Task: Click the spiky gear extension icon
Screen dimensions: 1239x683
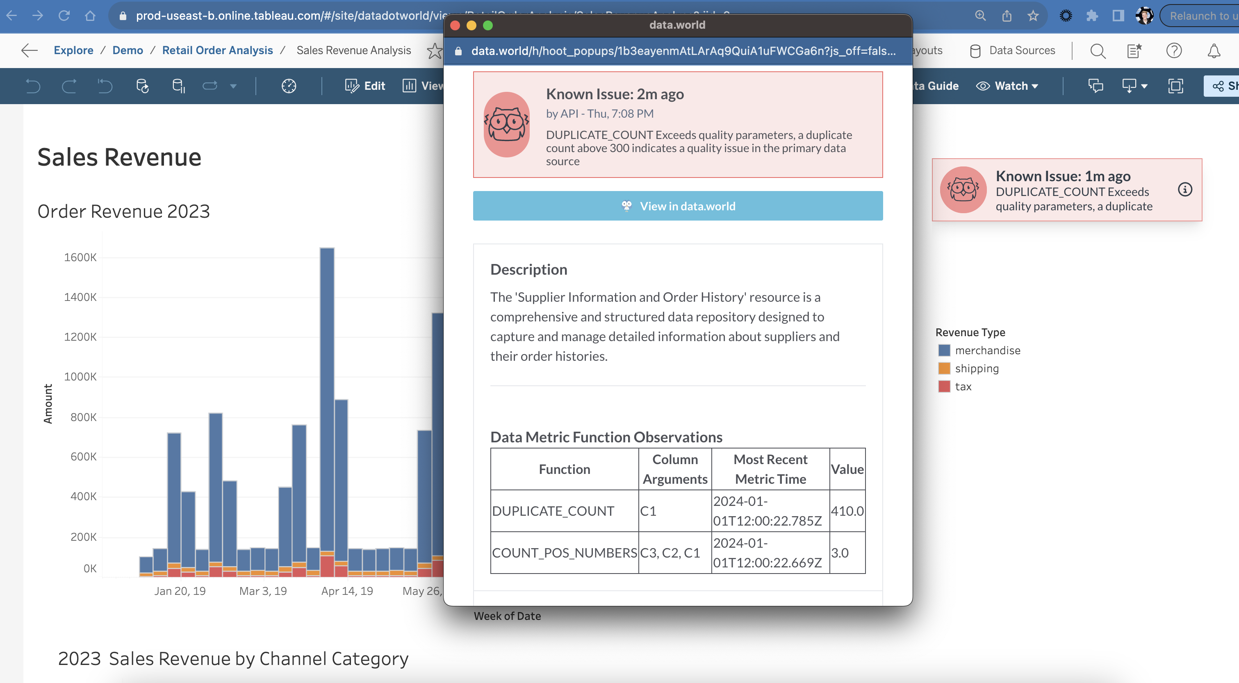Action: 1066,16
